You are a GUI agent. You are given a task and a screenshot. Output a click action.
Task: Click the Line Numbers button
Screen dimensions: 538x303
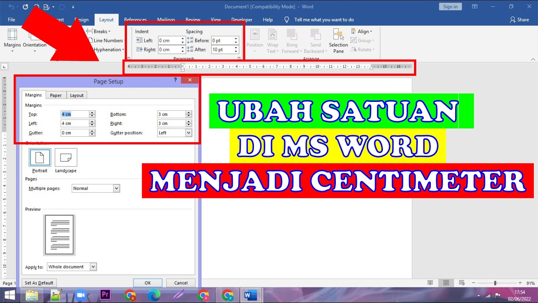tap(105, 40)
